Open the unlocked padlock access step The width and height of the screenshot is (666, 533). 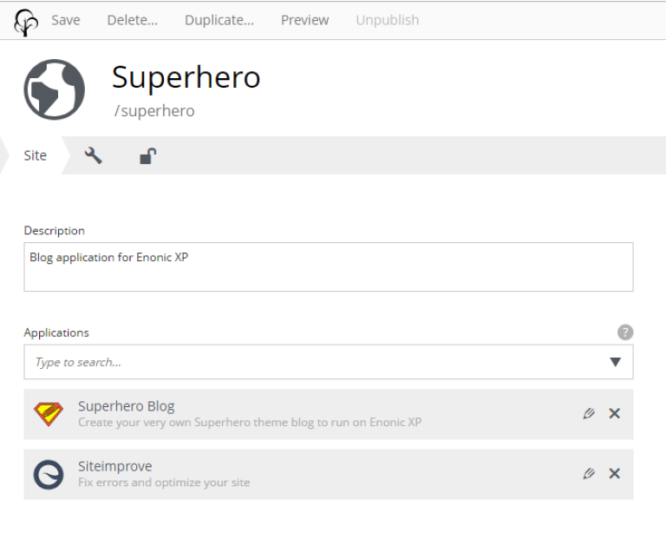(148, 156)
